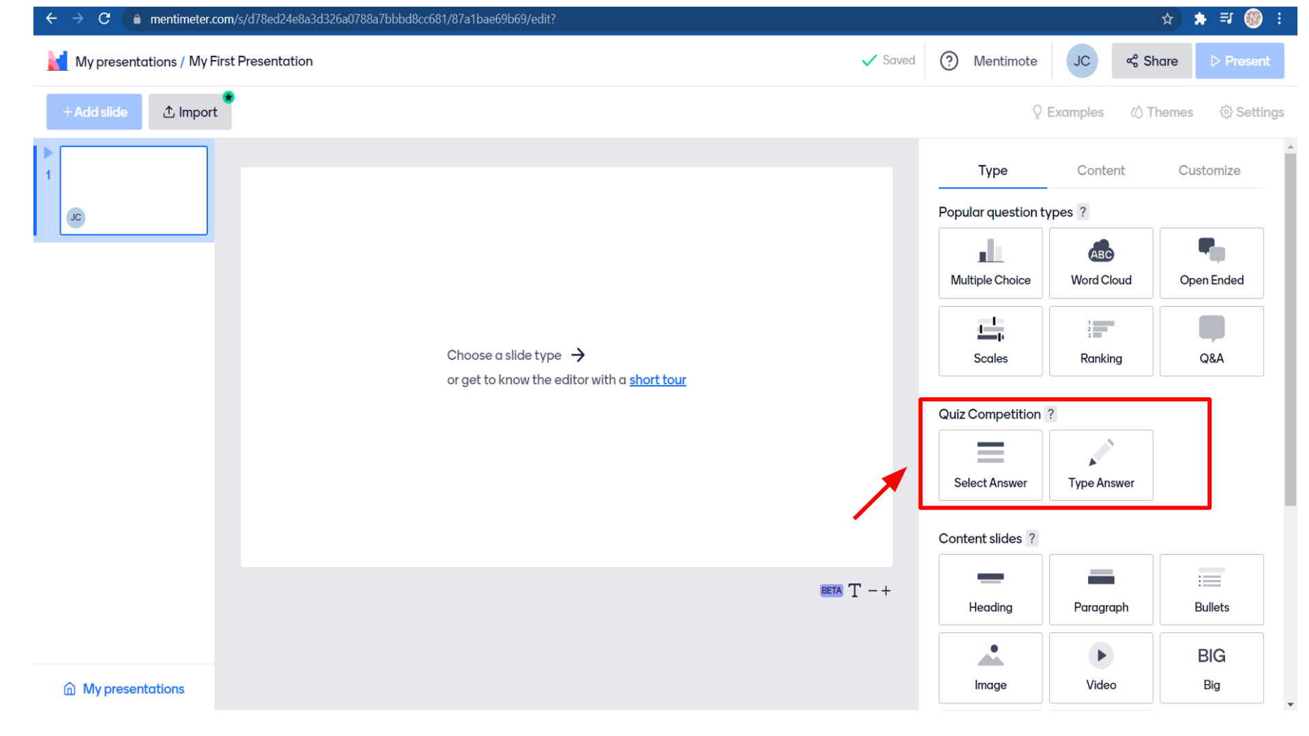The width and height of the screenshot is (1309, 736).
Task: Click the help icon beside Quiz Competition
Action: [1051, 414]
